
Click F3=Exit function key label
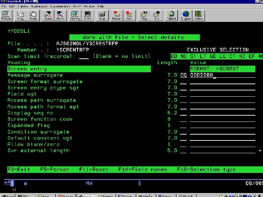point(19,169)
